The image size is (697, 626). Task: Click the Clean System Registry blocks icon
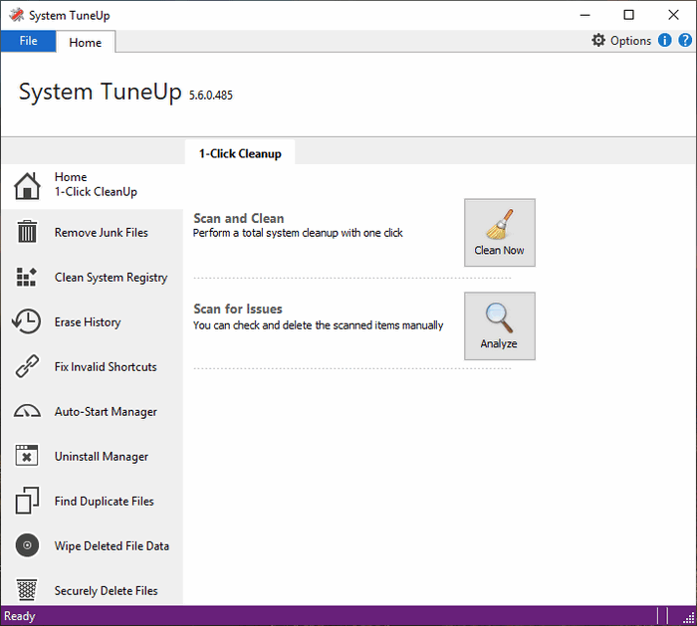27,277
